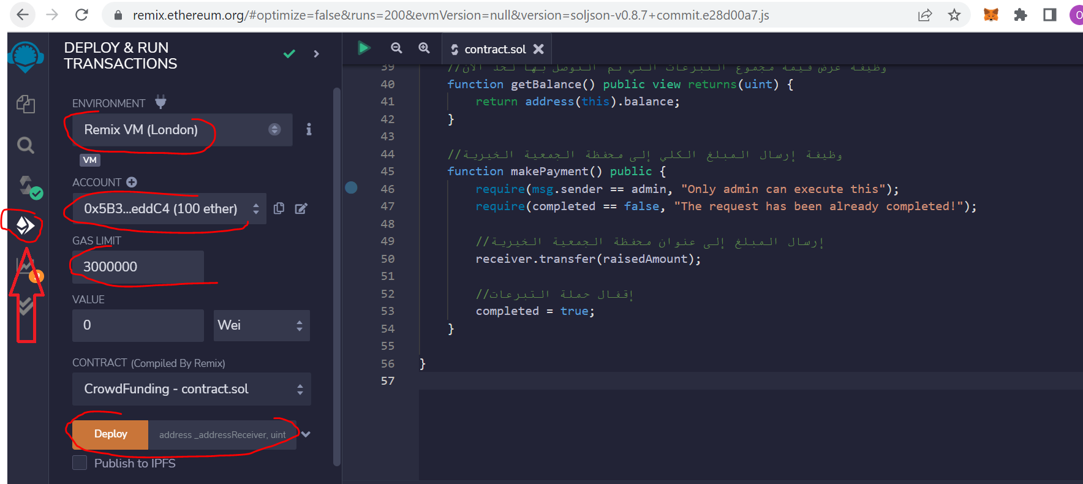The width and height of the screenshot is (1083, 484).
Task: Reload the Remix page
Action: pos(81,15)
